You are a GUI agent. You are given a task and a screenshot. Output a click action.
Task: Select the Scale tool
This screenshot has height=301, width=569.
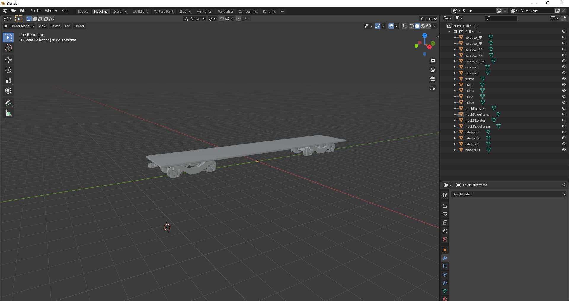[8, 81]
